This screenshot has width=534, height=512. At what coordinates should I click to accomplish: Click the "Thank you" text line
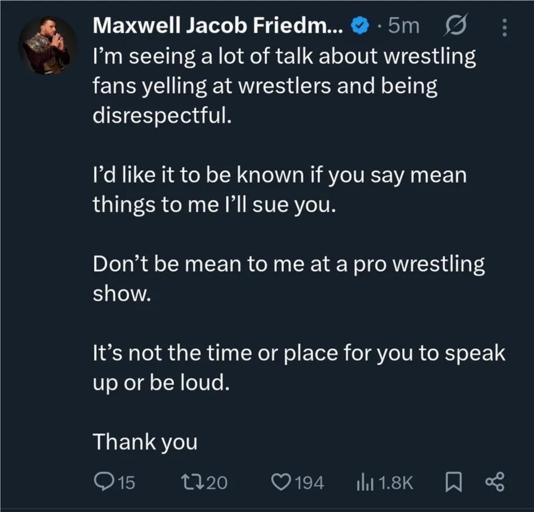pos(145,442)
